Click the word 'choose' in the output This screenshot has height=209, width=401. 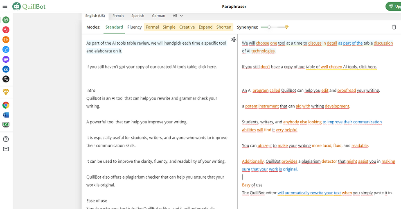(262, 43)
